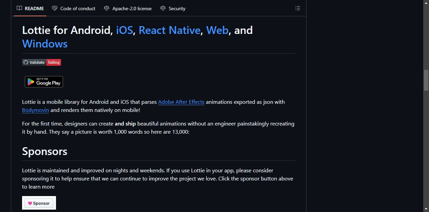The height and width of the screenshot is (212, 429).
Task: Open the README tab
Action: 30,8
